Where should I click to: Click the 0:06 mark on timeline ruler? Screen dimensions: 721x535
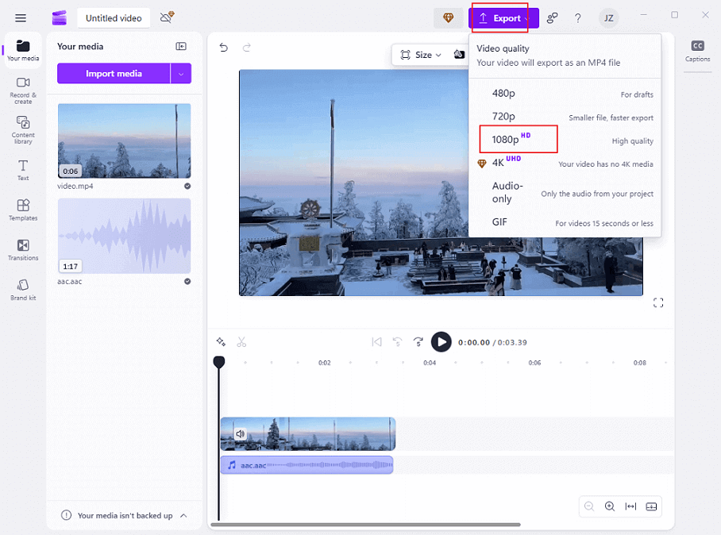(534, 363)
